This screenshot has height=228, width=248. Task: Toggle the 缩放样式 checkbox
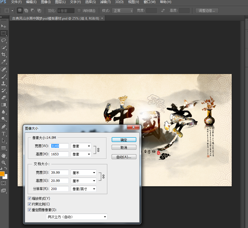click(x=29, y=198)
